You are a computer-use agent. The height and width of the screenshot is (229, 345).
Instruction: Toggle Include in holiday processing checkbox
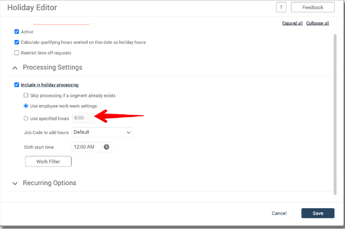coord(17,85)
